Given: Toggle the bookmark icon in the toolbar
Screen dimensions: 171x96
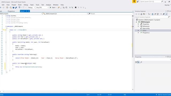Looking at the screenshot, I should (x=76, y=7).
